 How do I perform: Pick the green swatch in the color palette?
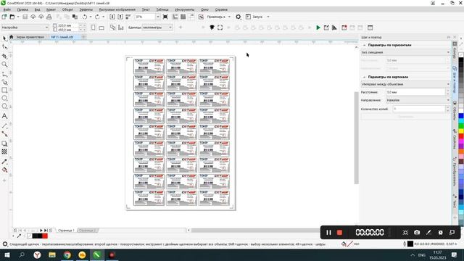pos(461,126)
